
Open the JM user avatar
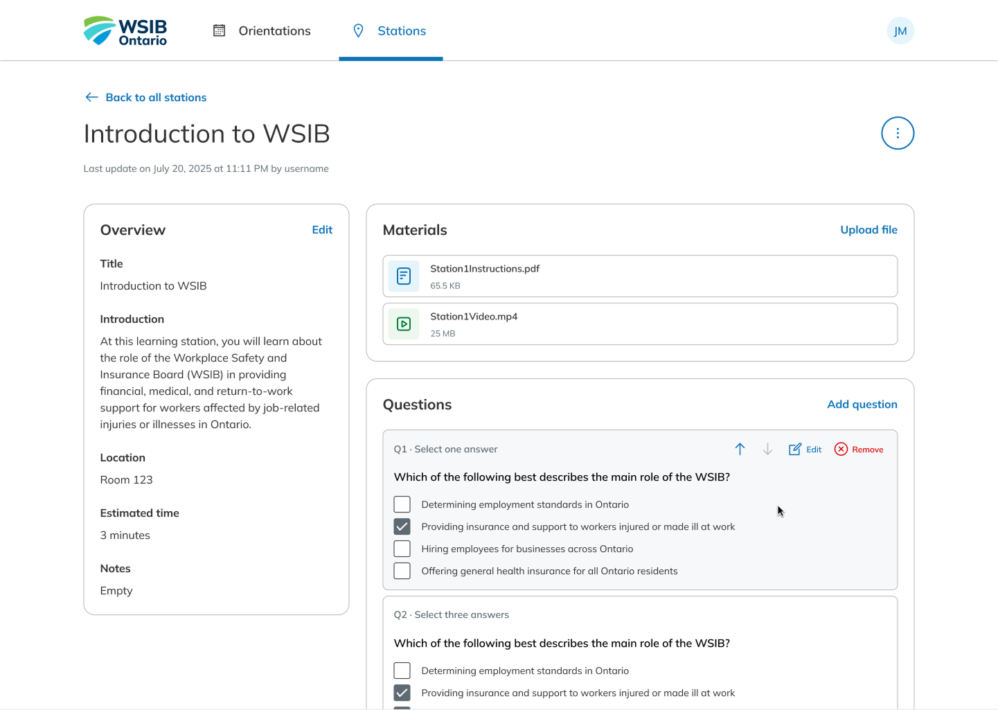pyautogui.click(x=900, y=31)
